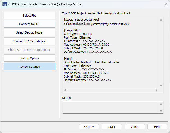Open the Backup Option step
Image resolution: width=170 pixels, height=133 pixels.
point(30,58)
